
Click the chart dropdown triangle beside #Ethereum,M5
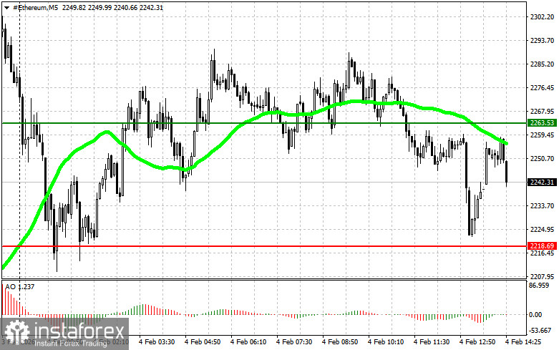6,8
